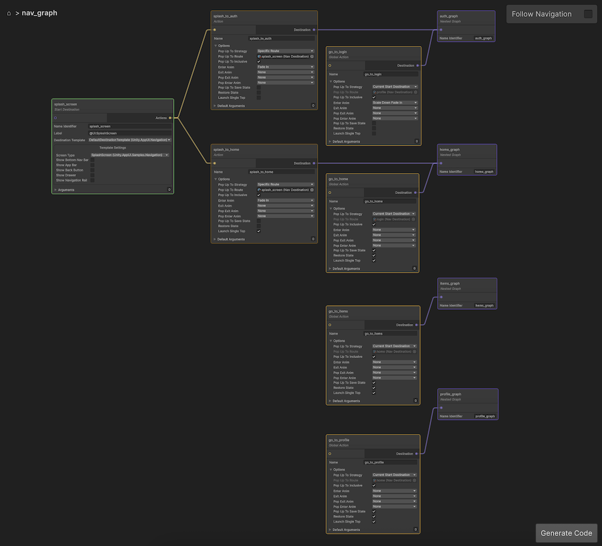This screenshot has width=602, height=546.
Task: Expand Arguments foldout on splash_screen node
Action: [x=56, y=190]
